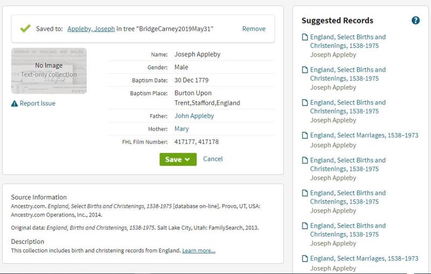Open the first Select Births and Christenings suggested record

coord(347,41)
